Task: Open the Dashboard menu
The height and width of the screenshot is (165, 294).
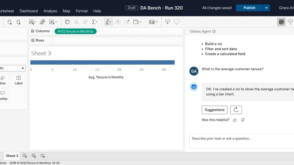Action: click(x=28, y=11)
